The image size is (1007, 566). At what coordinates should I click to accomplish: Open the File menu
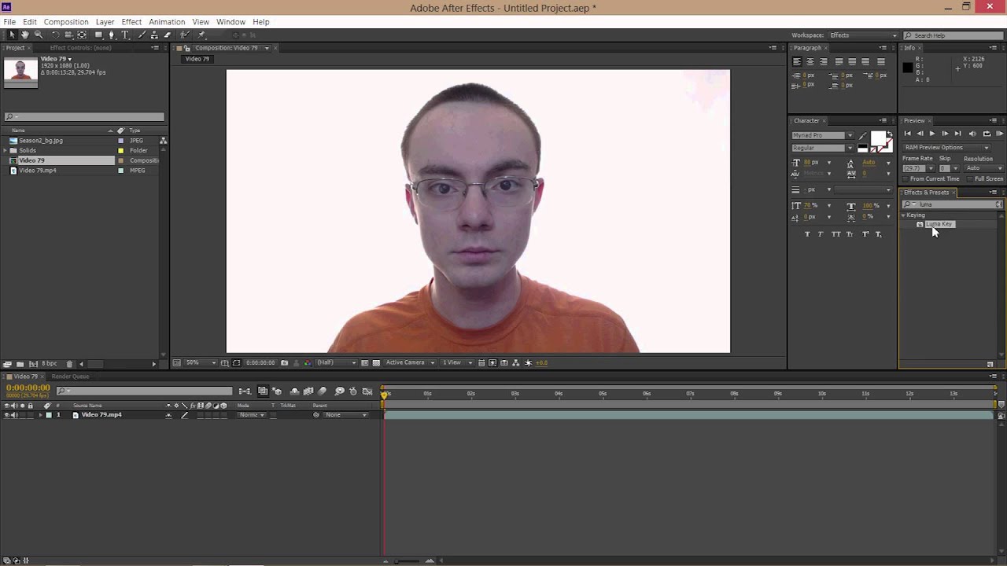pyautogui.click(x=9, y=21)
